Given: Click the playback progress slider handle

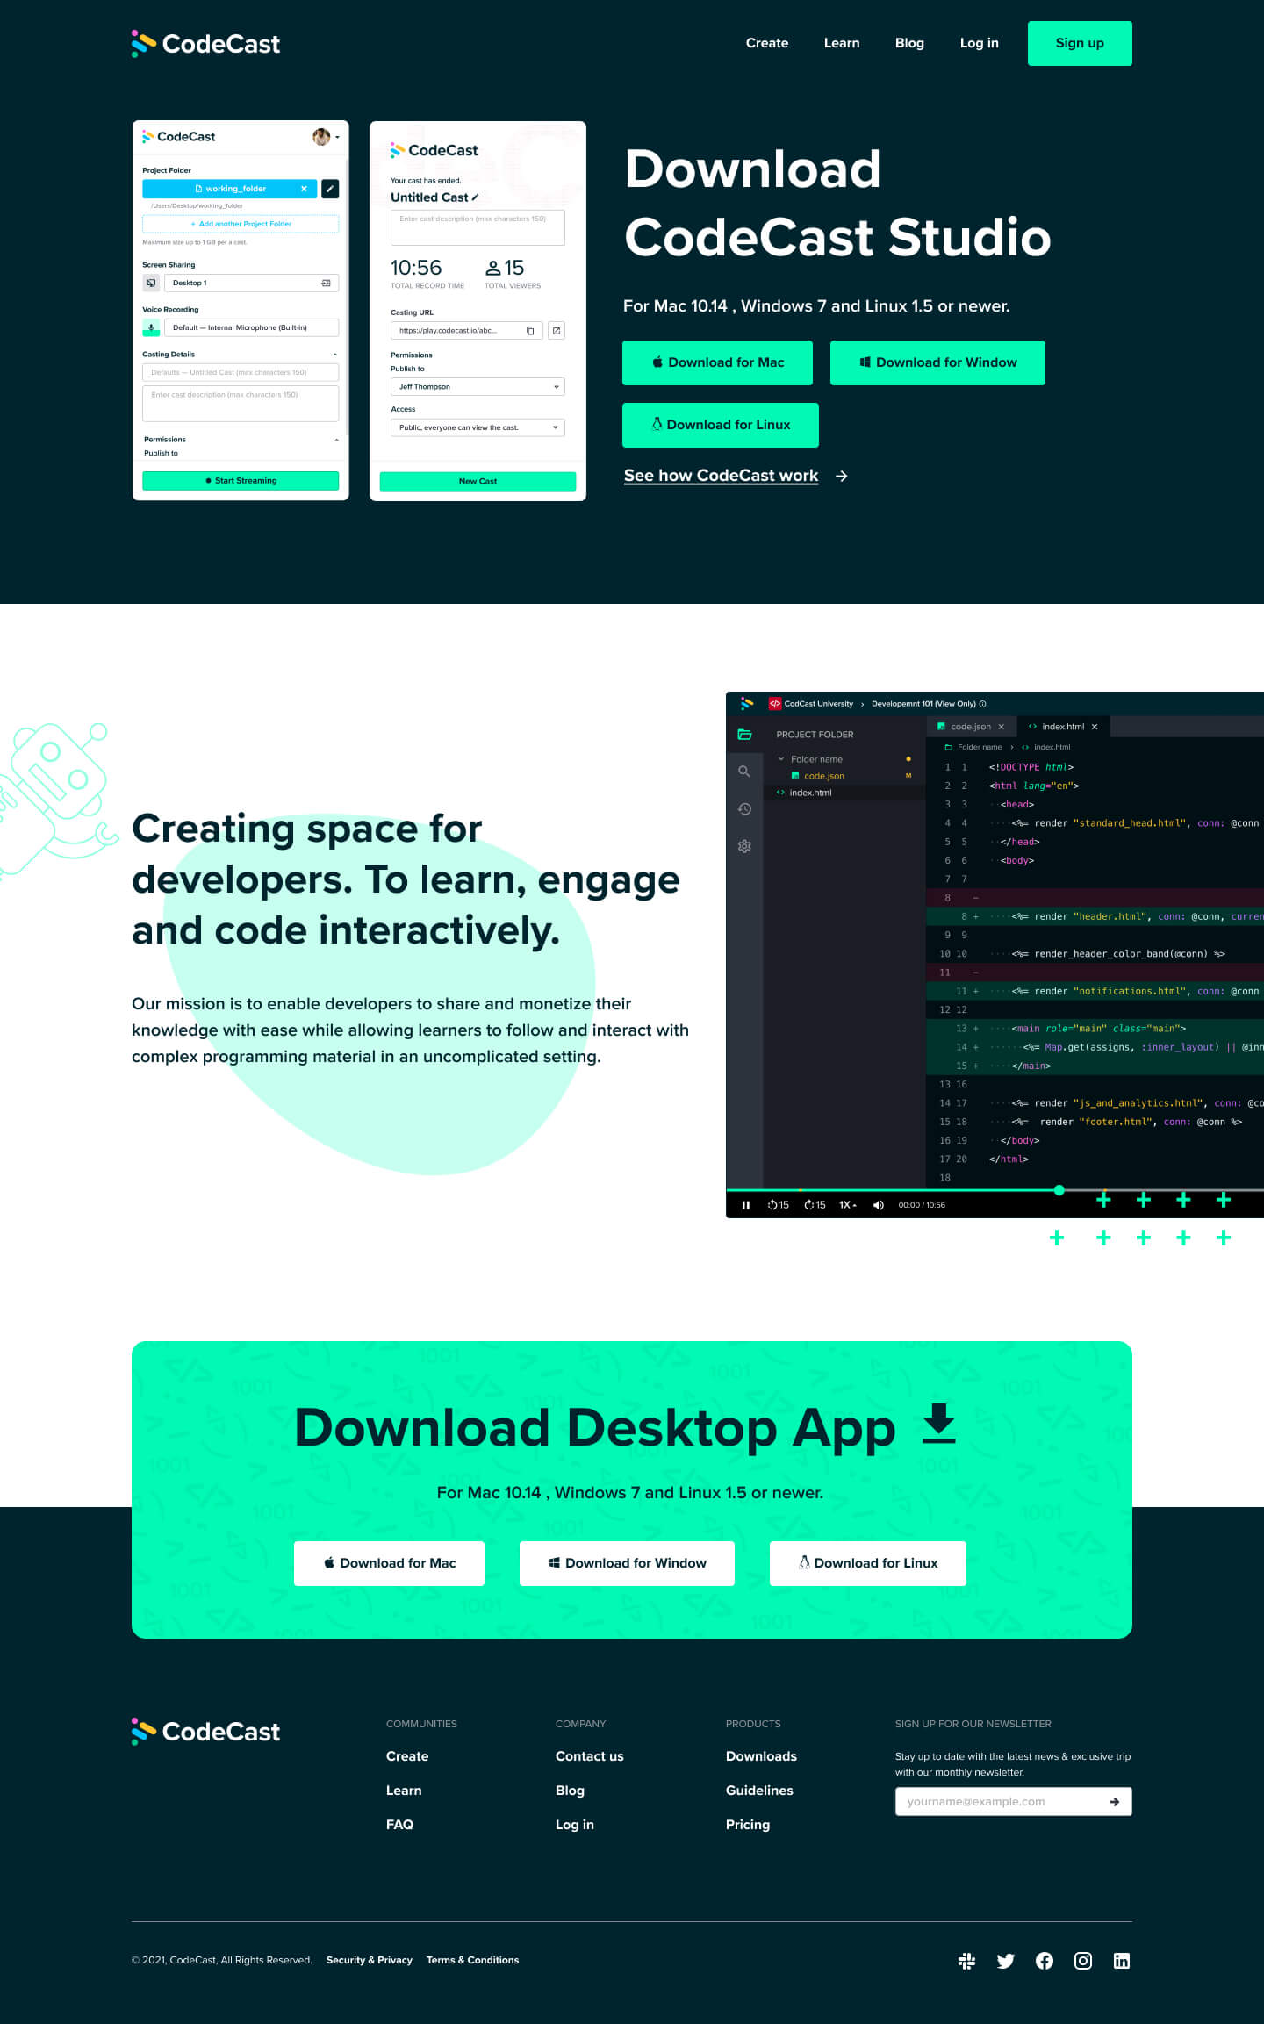Looking at the screenshot, I should 1059,1190.
